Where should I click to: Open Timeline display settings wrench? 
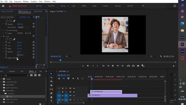[x=78, y=78]
